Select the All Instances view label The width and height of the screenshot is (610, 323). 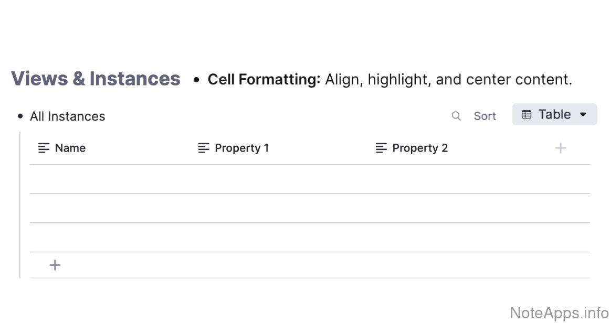[67, 116]
